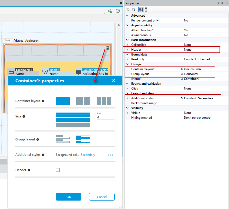Screen dimensions: 229x209
Task: Open the designer pane overflow dropdown arrow
Action: (121, 3)
